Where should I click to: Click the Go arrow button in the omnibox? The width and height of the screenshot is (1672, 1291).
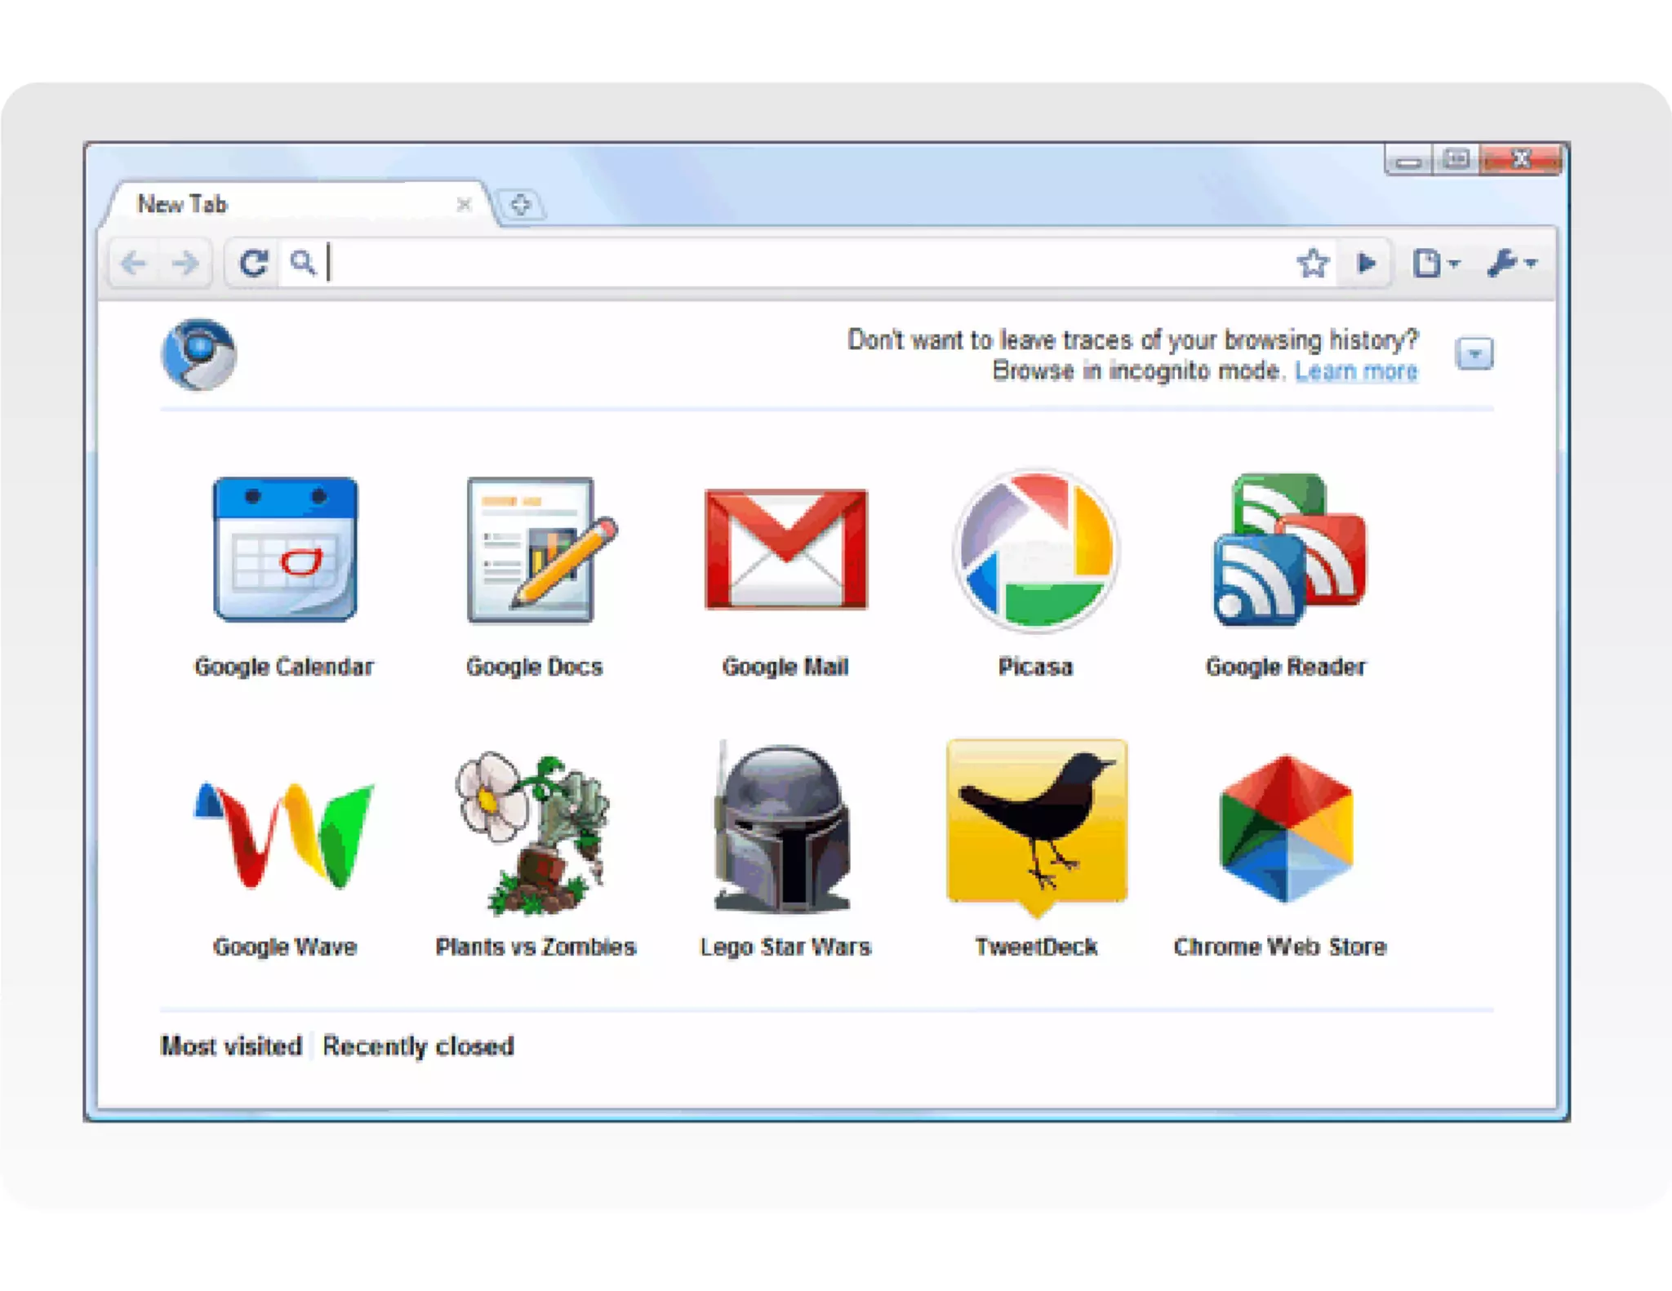pyautogui.click(x=1366, y=263)
